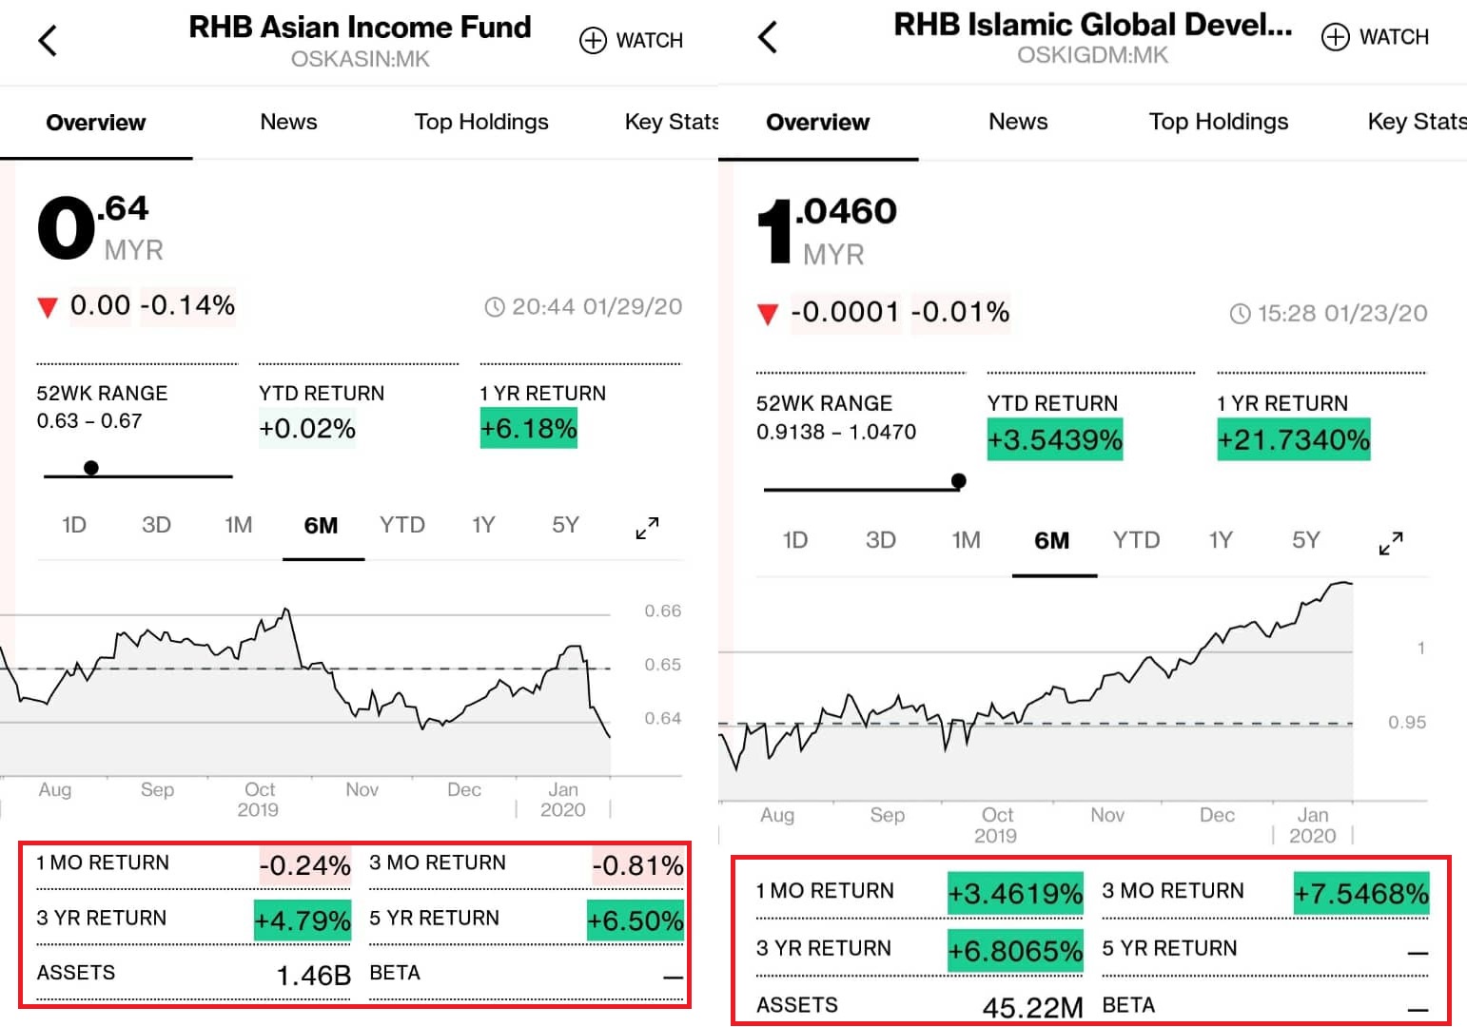Switch Asian Income chart to YTD range
The image size is (1467, 1027).
[402, 525]
